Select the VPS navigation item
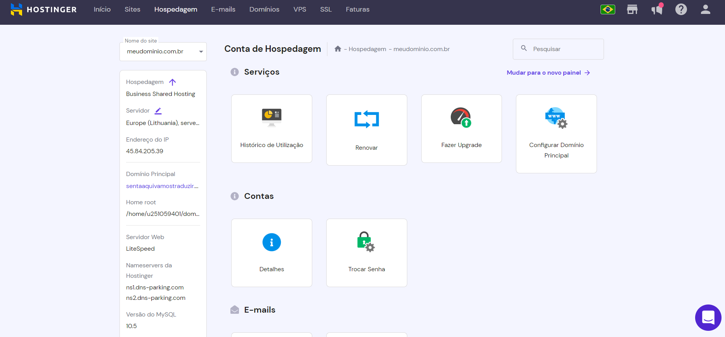The image size is (725, 337). click(x=299, y=9)
